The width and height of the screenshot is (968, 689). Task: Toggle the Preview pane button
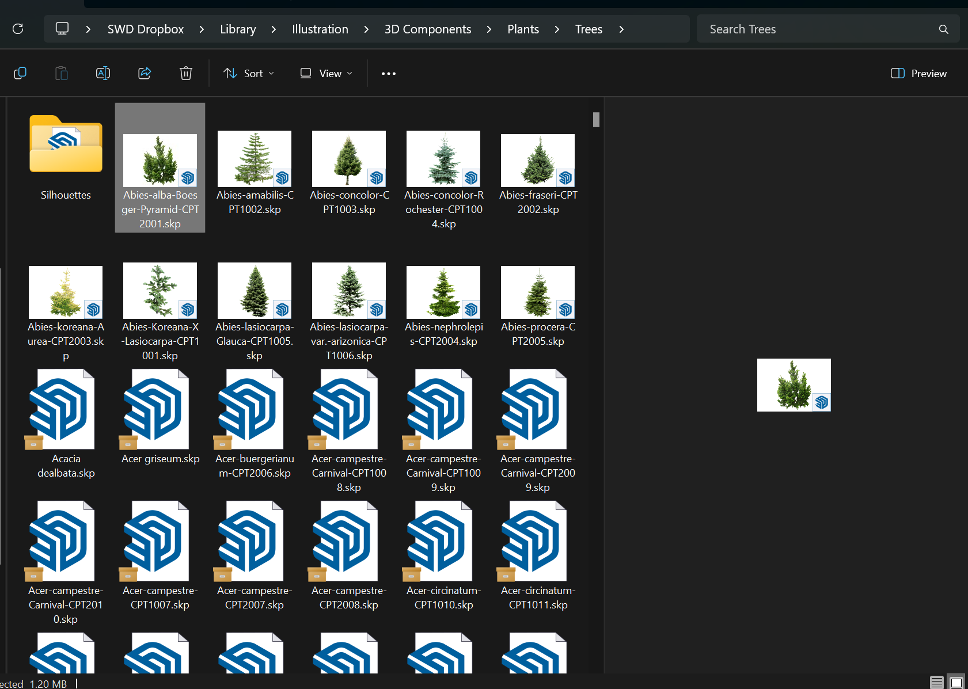(918, 73)
